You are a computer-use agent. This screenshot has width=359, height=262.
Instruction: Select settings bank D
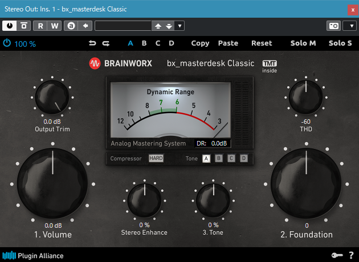coord(172,43)
